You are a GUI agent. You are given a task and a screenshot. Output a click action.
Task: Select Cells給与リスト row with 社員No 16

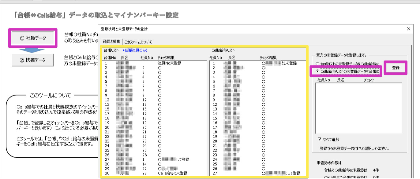[x=258, y=123]
